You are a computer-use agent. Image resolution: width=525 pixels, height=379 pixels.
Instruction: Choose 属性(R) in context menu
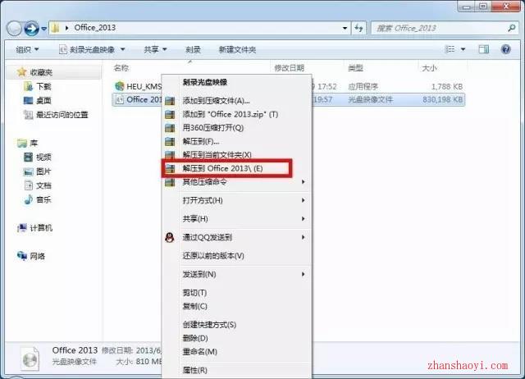(x=237, y=370)
